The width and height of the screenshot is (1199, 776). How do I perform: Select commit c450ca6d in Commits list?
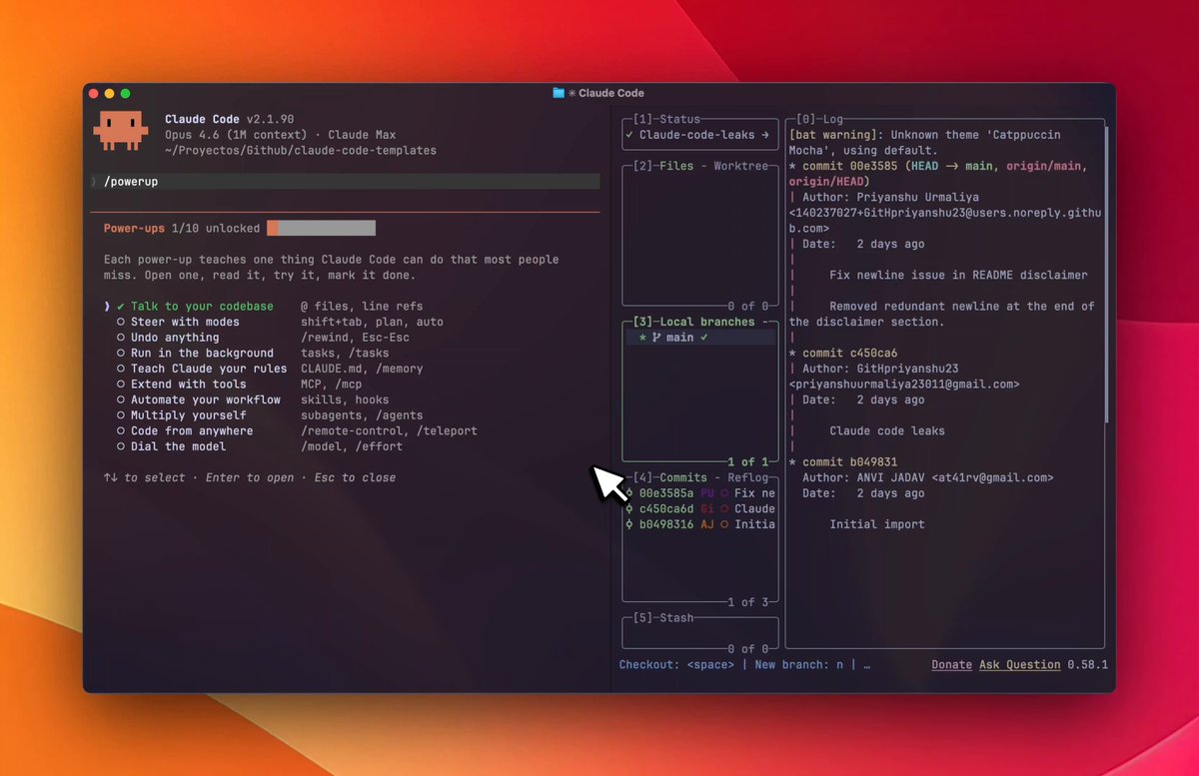[x=699, y=509]
